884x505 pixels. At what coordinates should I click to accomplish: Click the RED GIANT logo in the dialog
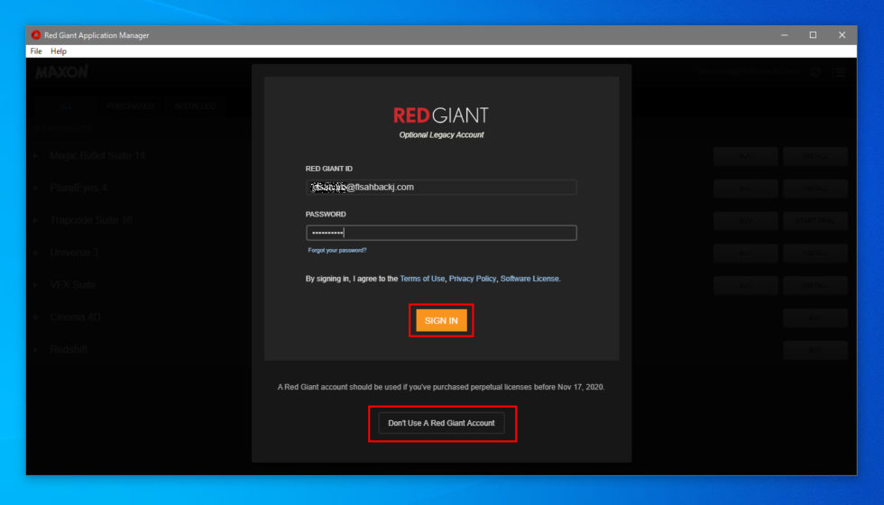441,115
